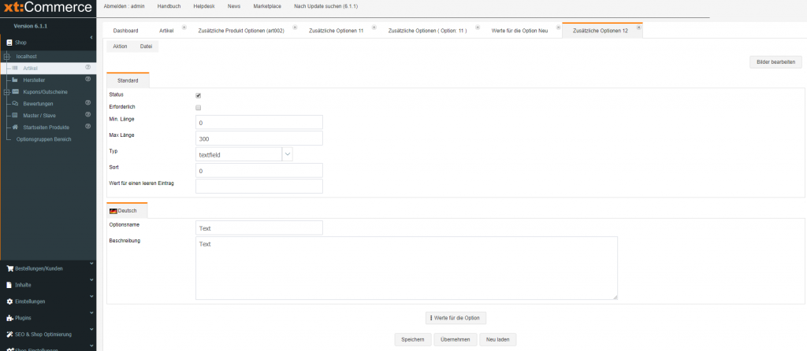Image resolution: width=807 pixels, height=351 pixels.
Task: Click the Speichern button
Action: (x=413, y=339)
